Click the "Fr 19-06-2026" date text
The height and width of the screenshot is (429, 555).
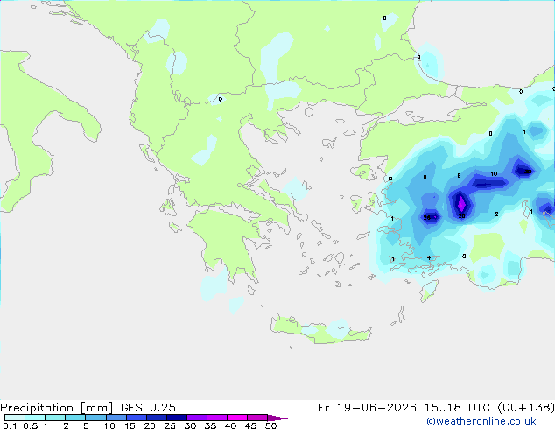click(367, 408)
